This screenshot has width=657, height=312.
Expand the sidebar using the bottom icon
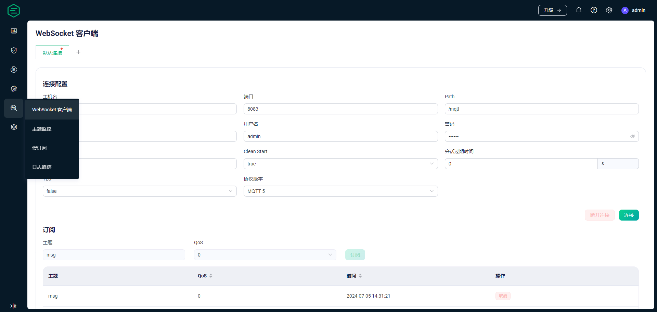click(x=13, y=306)
